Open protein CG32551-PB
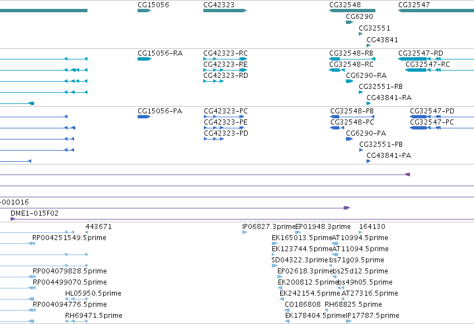Viewport: 474px width, 324px height. pyautogui.click(x=381, y=145)
